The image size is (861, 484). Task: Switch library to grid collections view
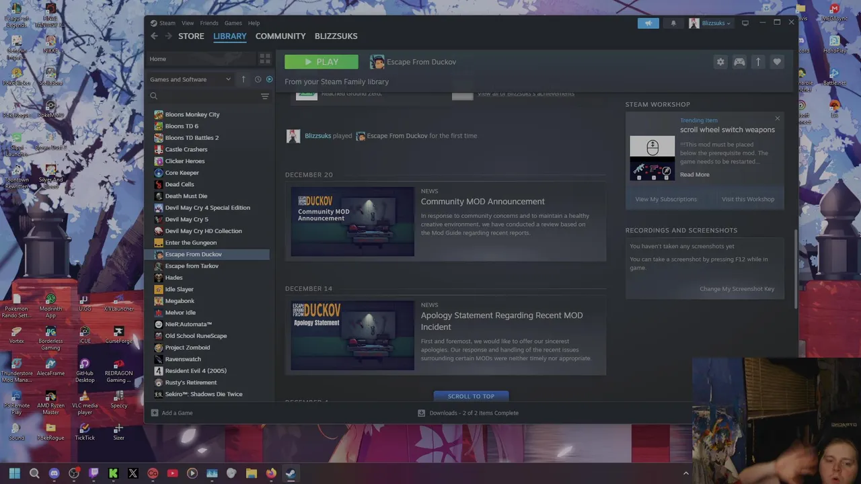tap(265, 59)
